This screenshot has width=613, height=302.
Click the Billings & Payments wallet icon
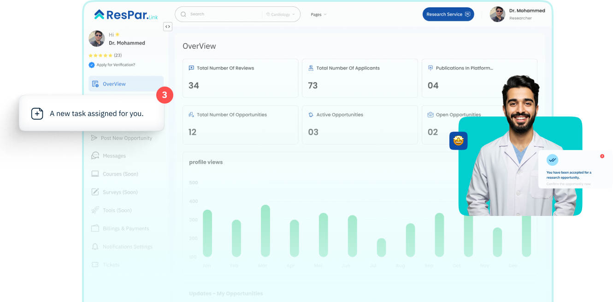[95, 228]
